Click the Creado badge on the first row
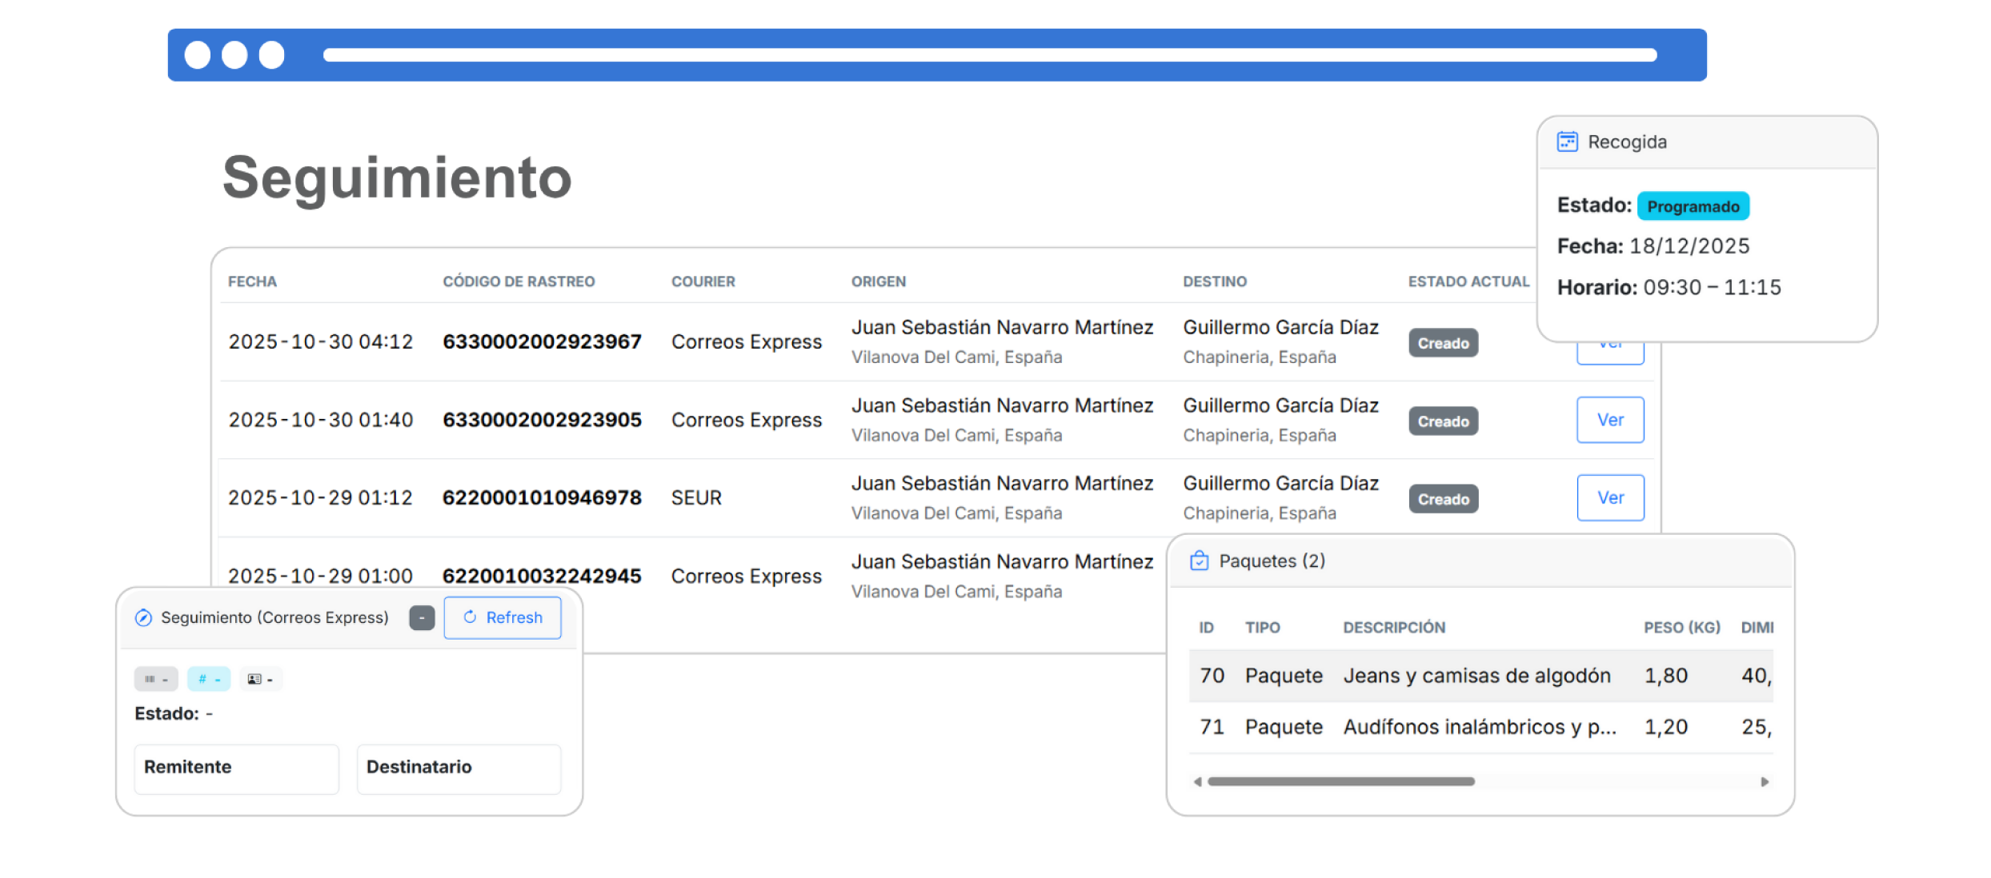This screenshot has height=878, width=1991. (x=1443, y=343)
